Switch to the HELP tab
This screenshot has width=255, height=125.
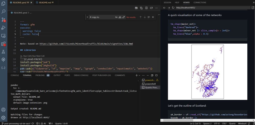177,3
